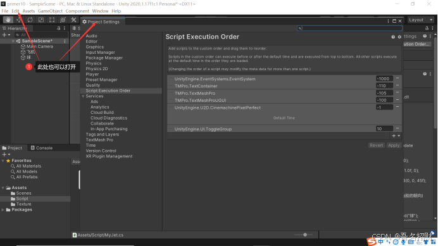Image resolution: width=438 pixels, height=246 pixels.
Task: Remove EventSystem script from order list
Action: pos(397,78)
